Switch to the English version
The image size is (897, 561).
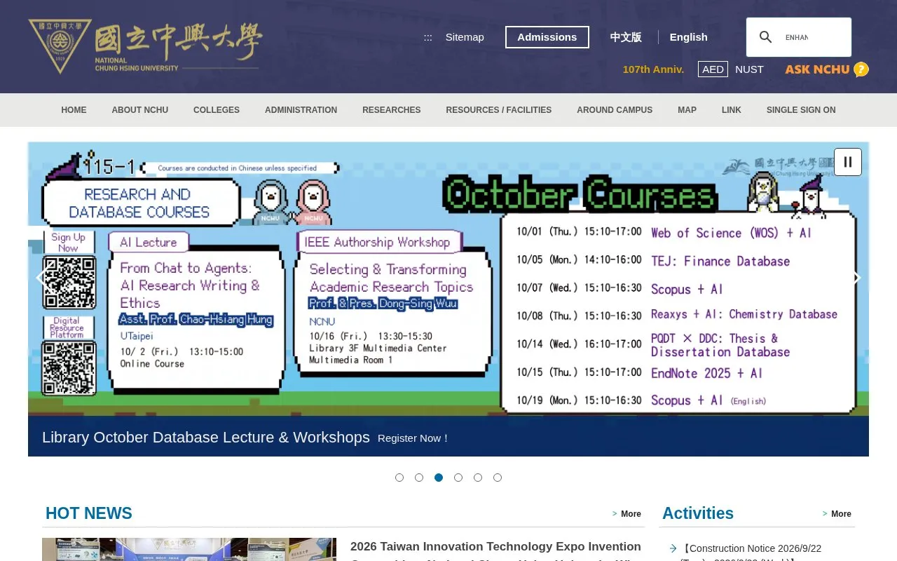point(688,37)
